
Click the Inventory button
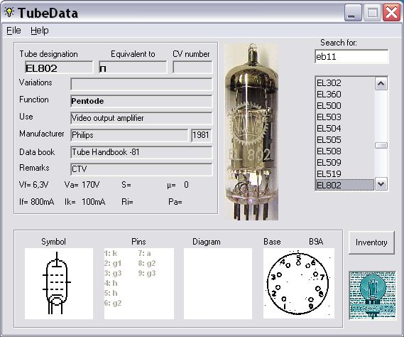click(x=371, y=242)
